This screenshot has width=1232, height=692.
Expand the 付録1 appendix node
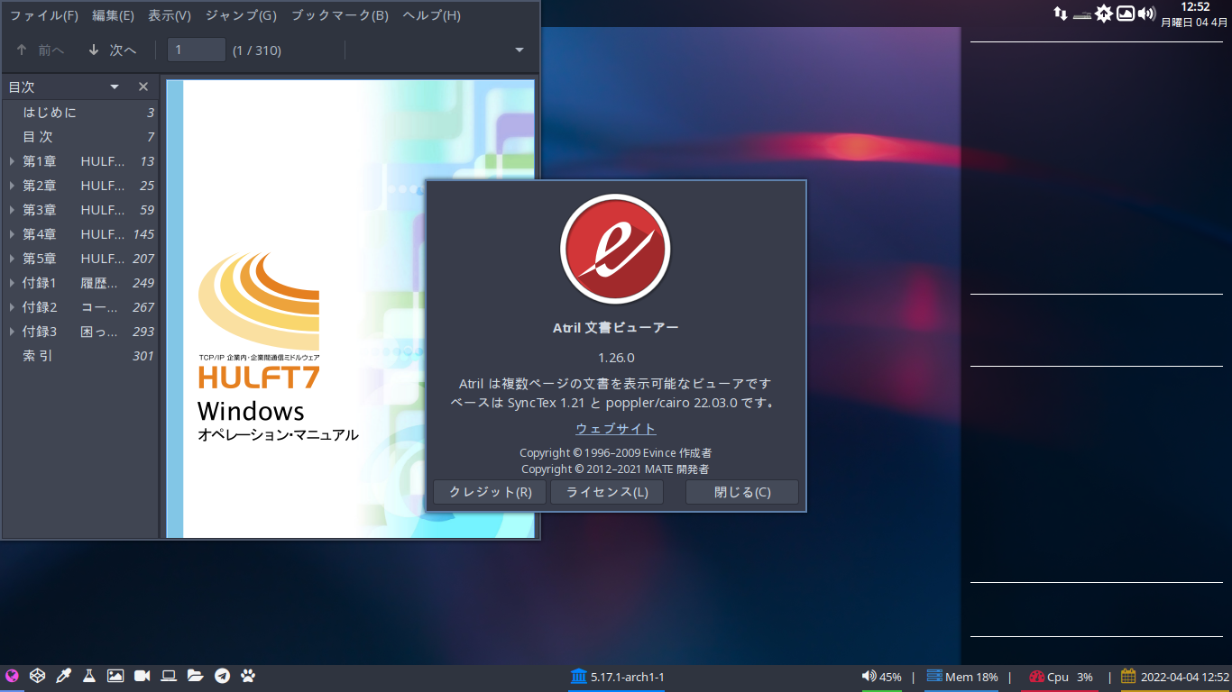(x=12, y=283)
